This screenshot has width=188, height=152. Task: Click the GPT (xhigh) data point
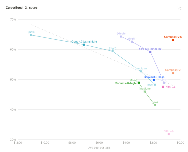pyautogui.click(x=121, y=36)
